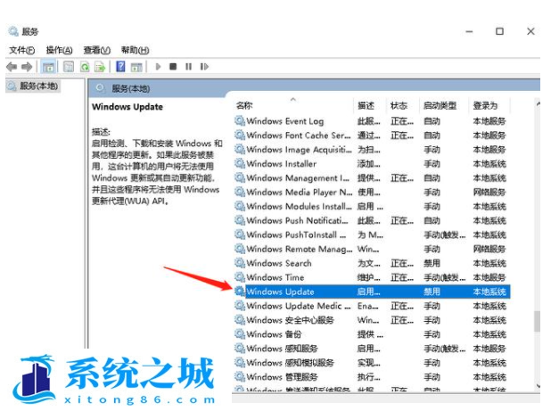Viewport: 551px width, 411px height.
Task: Click the gear icon beside Windows Search
Action: coord(240,263)
